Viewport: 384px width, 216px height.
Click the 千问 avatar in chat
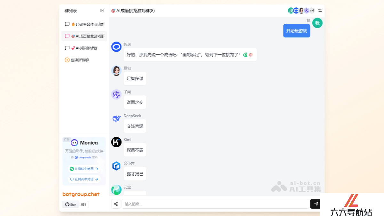pyautogui.click(x=116, y=94)
